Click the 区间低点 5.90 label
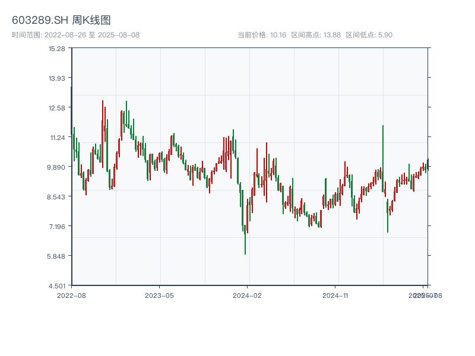Screen dimensions: 475x356 (x=369, y=35)
